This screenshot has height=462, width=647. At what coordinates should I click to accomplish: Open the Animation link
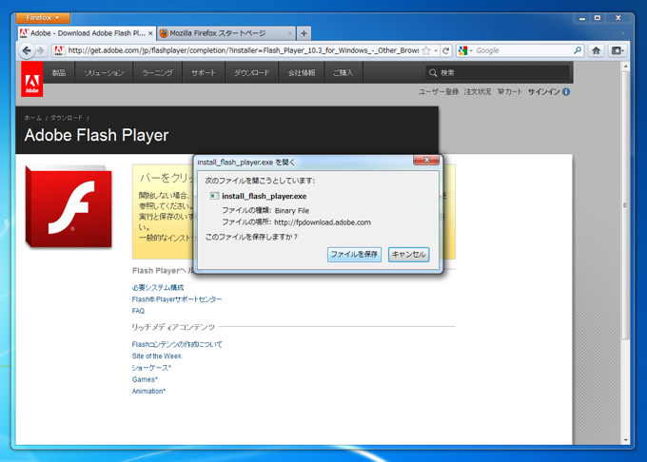(x=148, y=391)
